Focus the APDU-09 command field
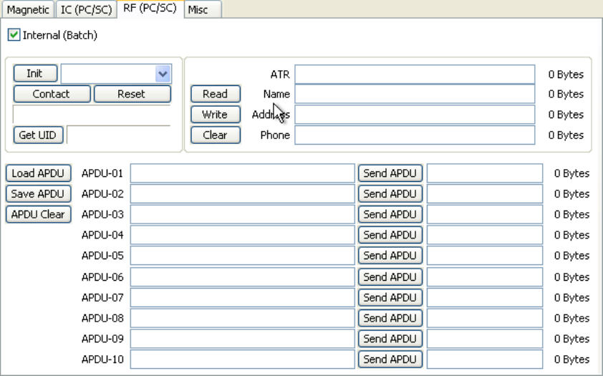Image resolution: width=603 pixels, height=376 pixels. click(242, 339)
